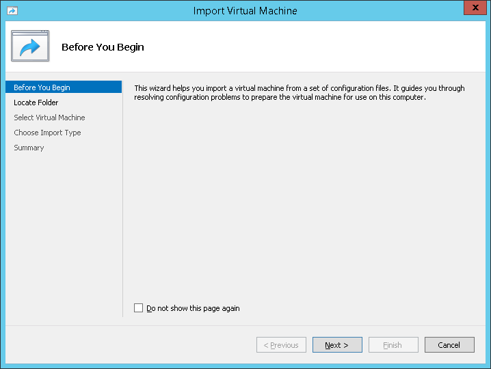Click the '< Previous' button

pyautogui.click(x=281, y=345)
